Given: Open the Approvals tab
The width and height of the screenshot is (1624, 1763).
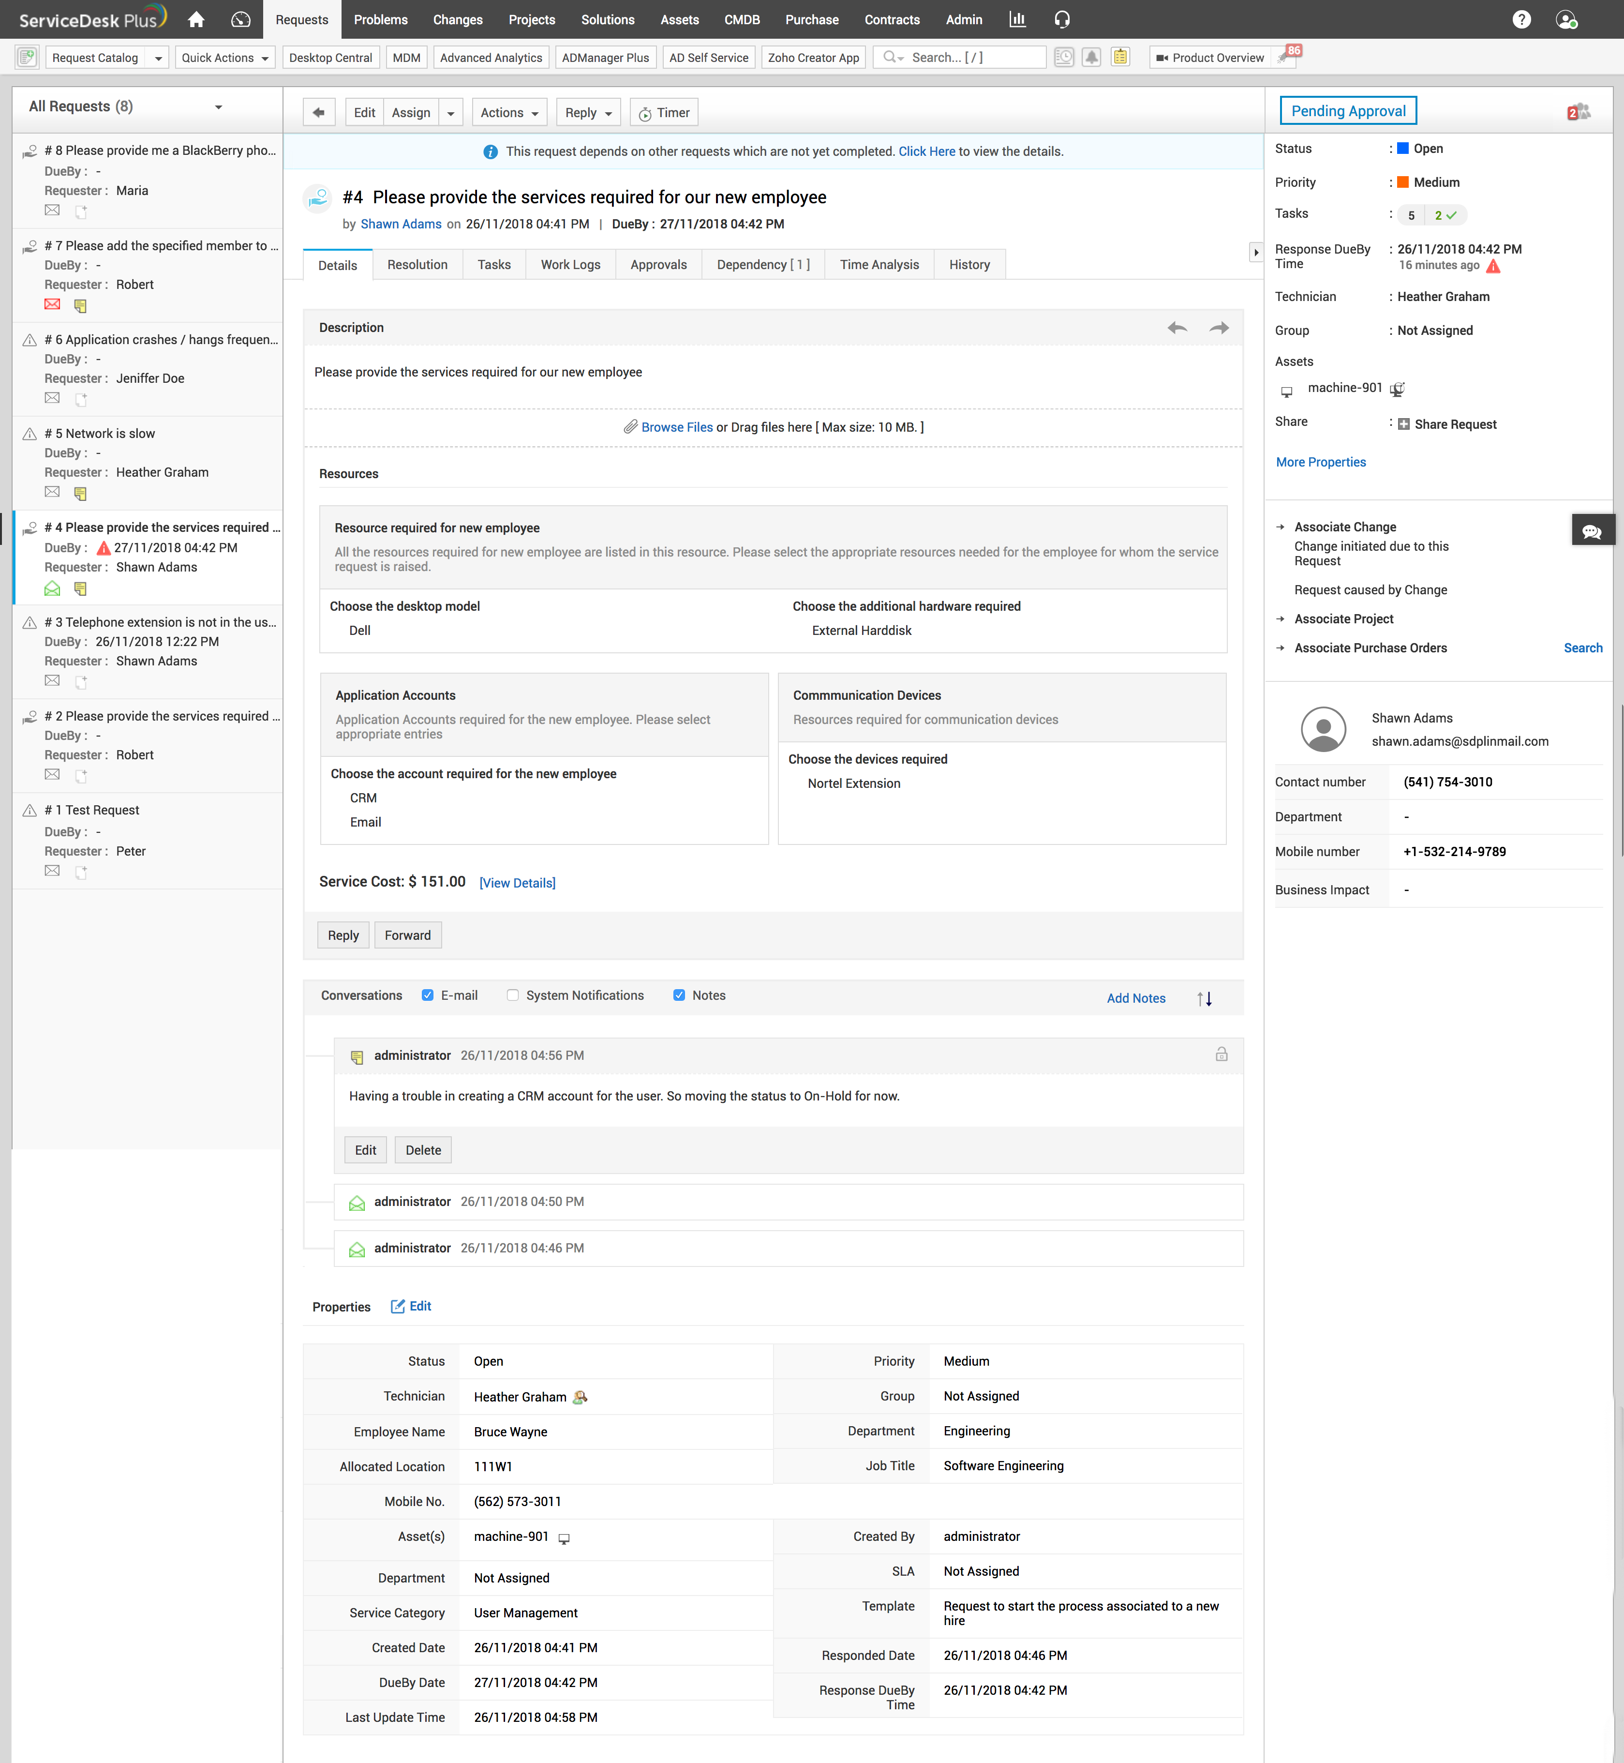Looking at the screenshot, I should (x=658, y=265).
